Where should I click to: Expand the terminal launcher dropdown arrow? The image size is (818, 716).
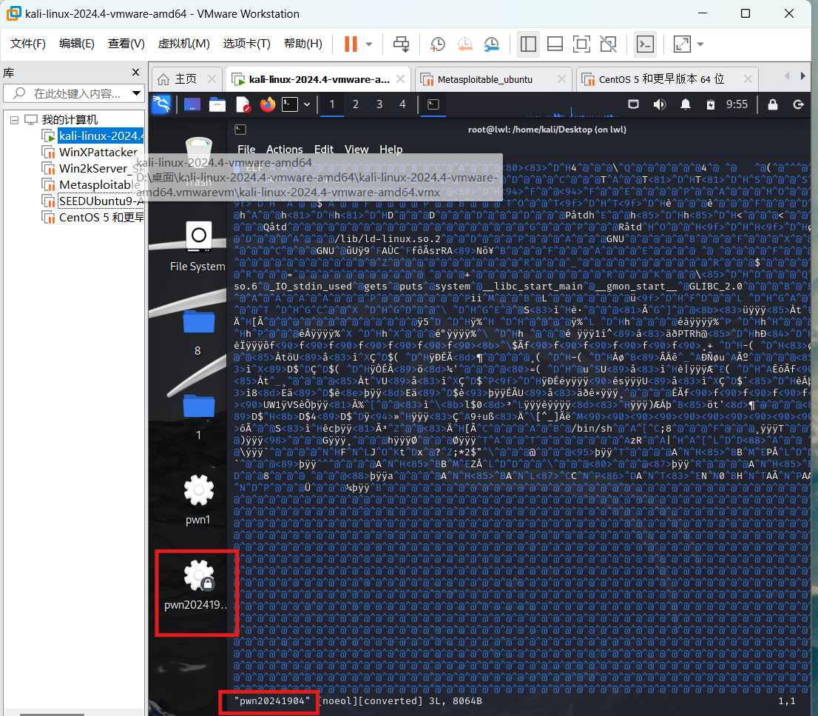(x=307, y=104)
